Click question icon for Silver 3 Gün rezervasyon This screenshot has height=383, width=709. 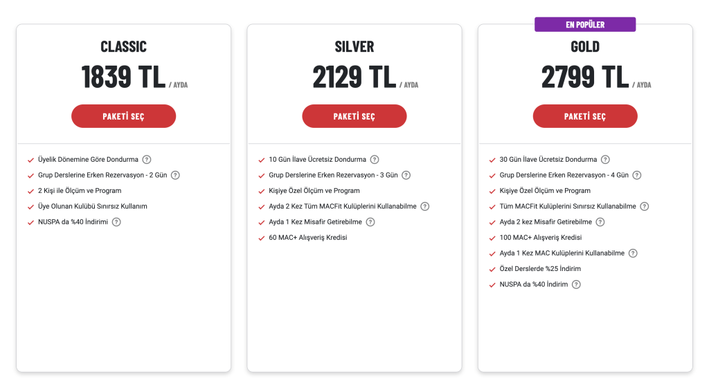click(406, 175)
